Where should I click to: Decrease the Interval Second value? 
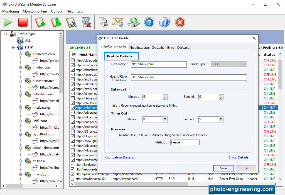click(x=221, y=98)
